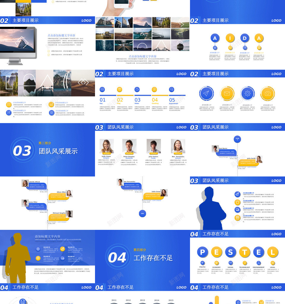
Task: Click the yellow I circle in AIDA
Action: (x=230, y=38)
